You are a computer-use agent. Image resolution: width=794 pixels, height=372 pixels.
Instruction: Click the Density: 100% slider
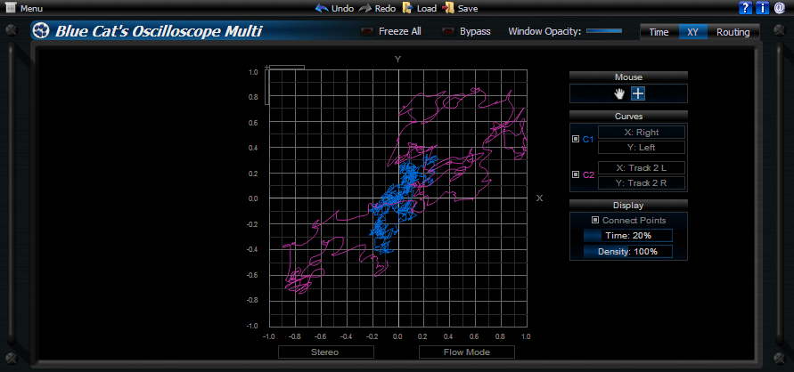coord(628,251)
